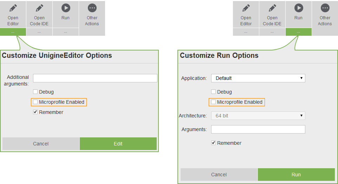
Task: Expand green options strip under left Open Editor
Action: [13, 32]
